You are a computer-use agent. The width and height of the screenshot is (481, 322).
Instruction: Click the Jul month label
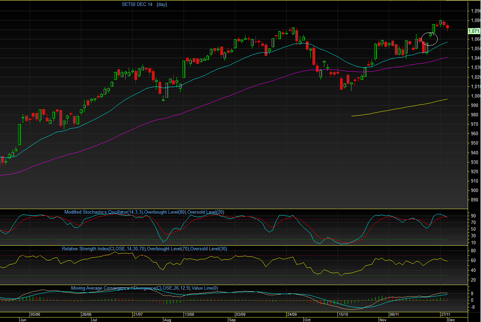click(x=95, y=320)
